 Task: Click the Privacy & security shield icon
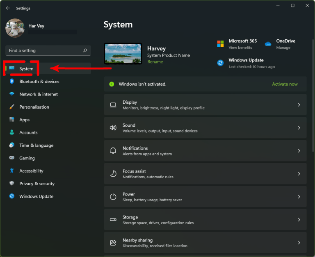tap(12, 183)
